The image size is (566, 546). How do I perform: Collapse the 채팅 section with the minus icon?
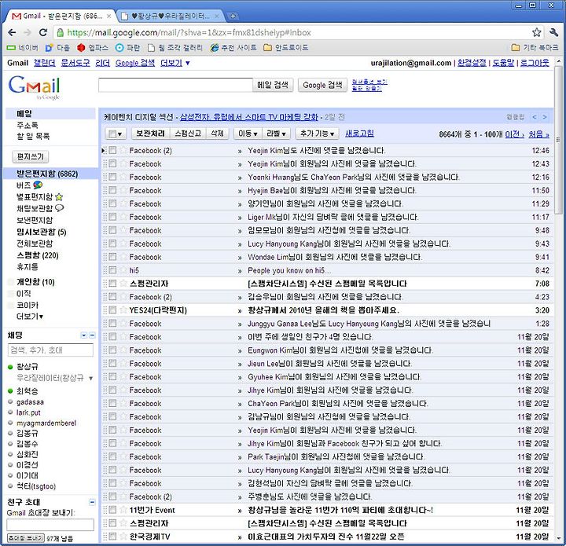pos(92,335)
